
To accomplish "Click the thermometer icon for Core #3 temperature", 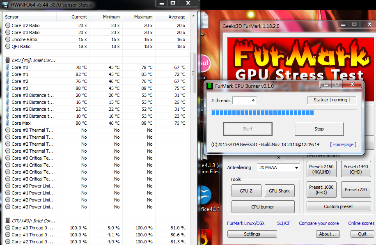I will tap(8, 88).
